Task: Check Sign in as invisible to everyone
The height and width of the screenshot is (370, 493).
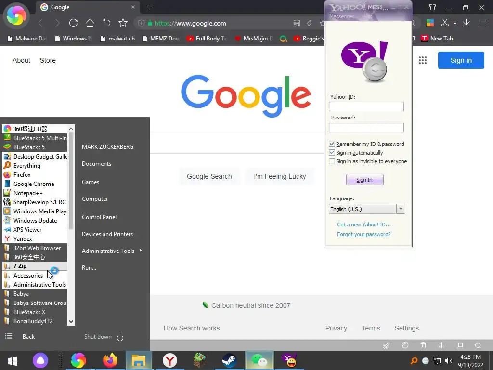Action: pyautogui.click(x=332, y=161)
